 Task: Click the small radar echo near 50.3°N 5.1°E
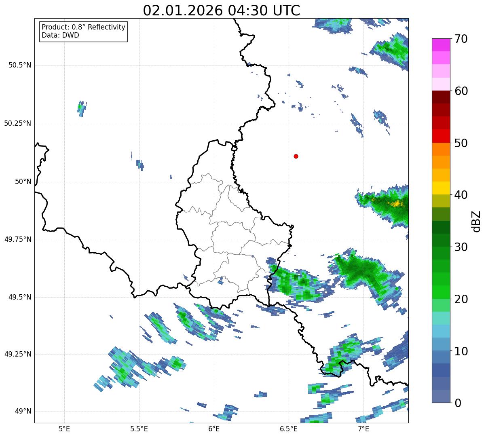82,108
